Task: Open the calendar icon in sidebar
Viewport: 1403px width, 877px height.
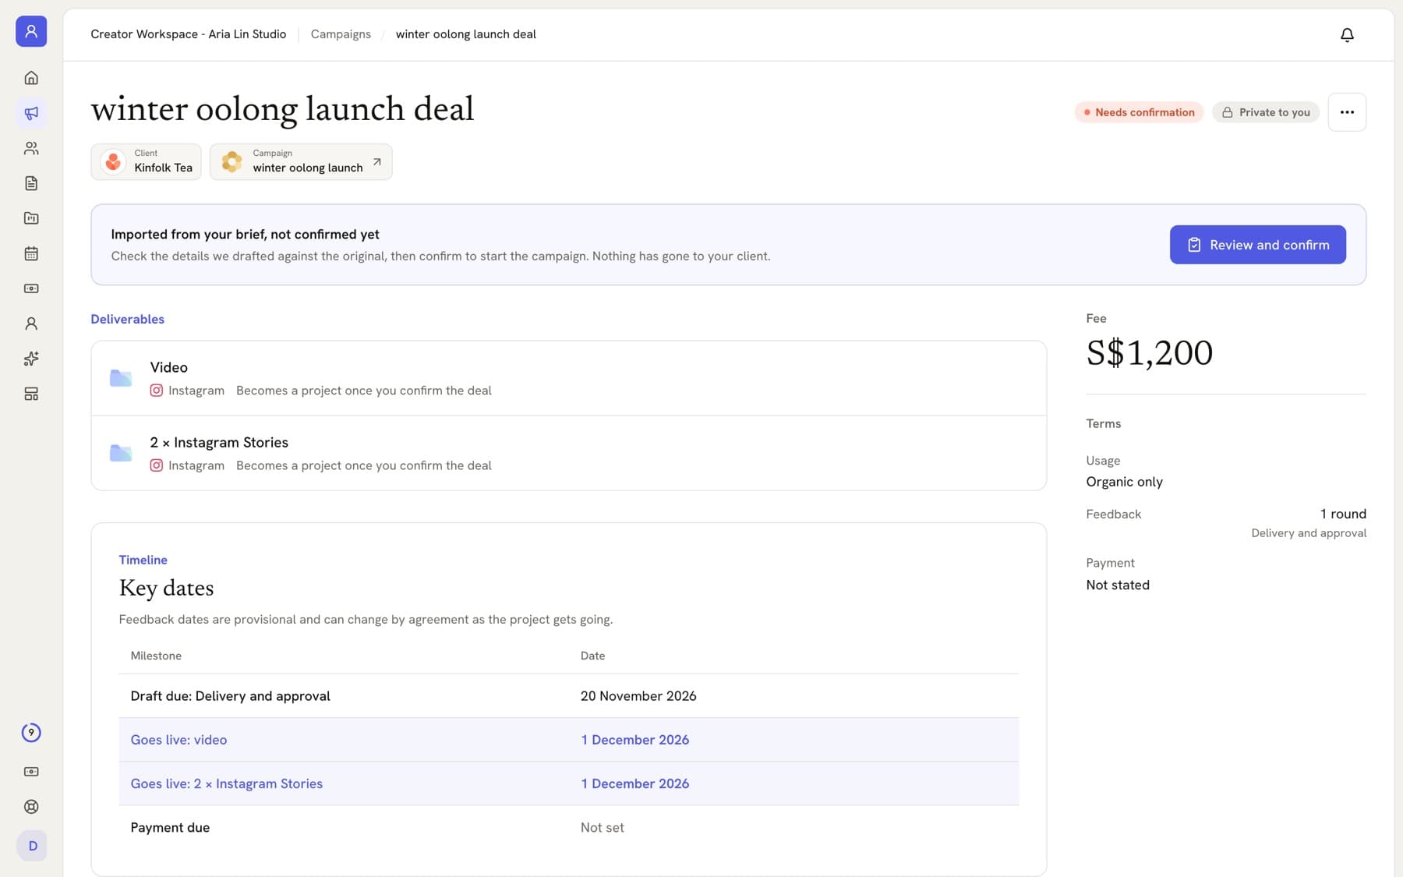Action: click(x=31, y=253)
